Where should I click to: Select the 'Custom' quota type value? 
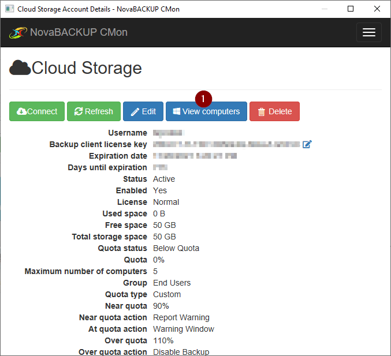tap(167, 294)
